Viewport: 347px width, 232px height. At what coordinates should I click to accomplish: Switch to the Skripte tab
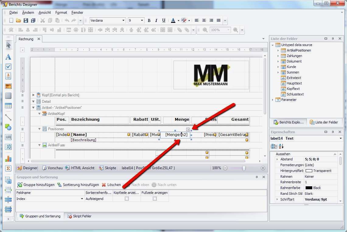[108, 168]
